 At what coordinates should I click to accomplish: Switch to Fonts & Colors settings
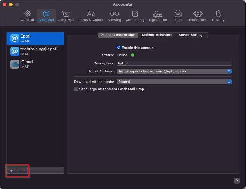point(91,16)
